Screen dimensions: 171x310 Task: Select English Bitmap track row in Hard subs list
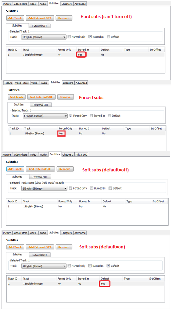click(86, 55)
